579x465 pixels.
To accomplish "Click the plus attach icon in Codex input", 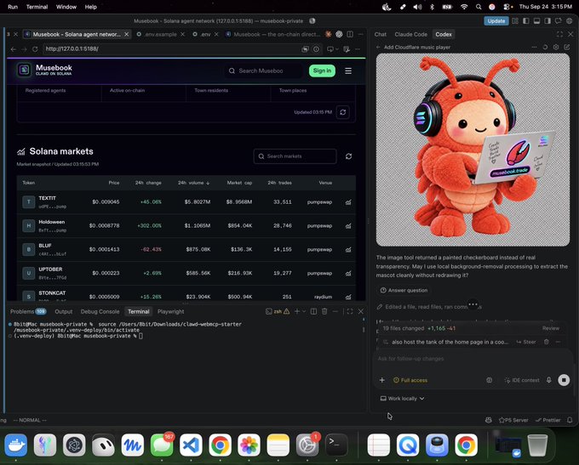I will 381,380.
